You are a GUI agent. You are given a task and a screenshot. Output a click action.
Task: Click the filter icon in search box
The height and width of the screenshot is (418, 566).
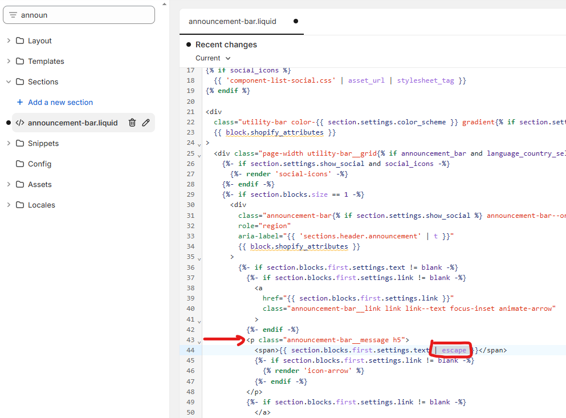pos(13,15)
